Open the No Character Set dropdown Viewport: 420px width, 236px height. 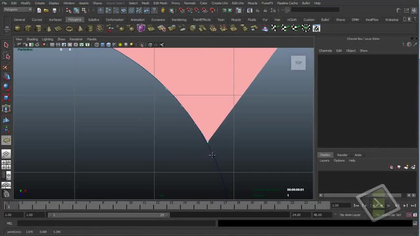point(389,215)
